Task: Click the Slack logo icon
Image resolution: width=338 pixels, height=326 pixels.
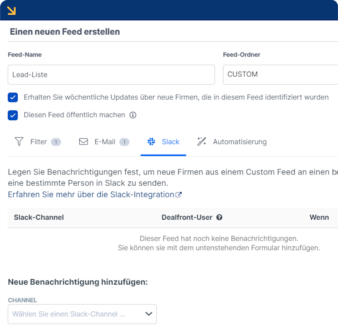Action: 151,142
